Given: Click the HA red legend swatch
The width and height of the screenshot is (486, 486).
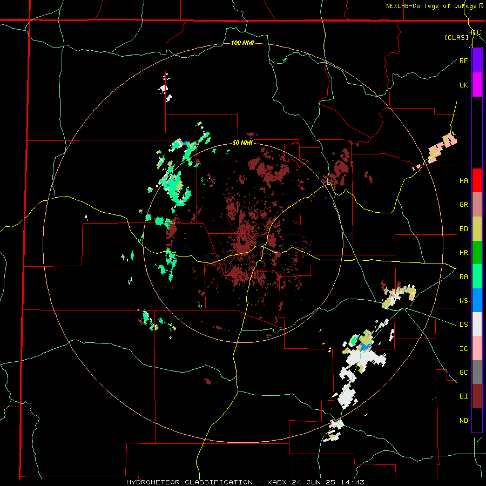Looking at the screenshot, I should (x=477, y=180).
